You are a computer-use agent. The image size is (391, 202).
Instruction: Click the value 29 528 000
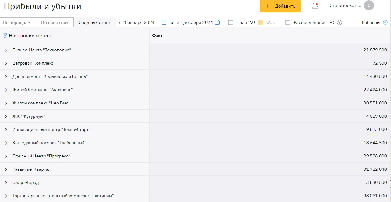(x=375, y=156)
